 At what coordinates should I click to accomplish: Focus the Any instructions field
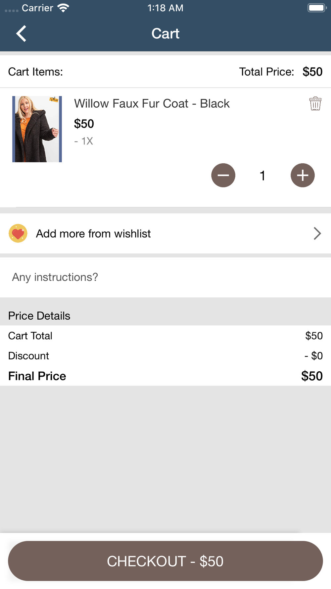(x=165, y=277)
